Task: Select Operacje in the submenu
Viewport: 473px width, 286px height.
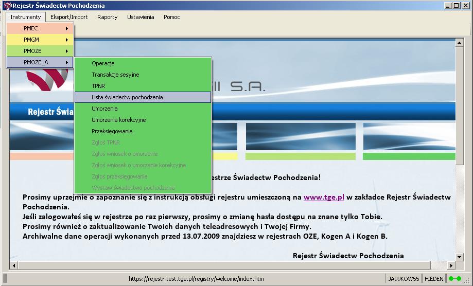Action: click(x=143, y=63)
